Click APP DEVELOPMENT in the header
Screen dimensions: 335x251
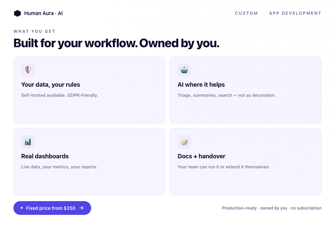[295, 13]
